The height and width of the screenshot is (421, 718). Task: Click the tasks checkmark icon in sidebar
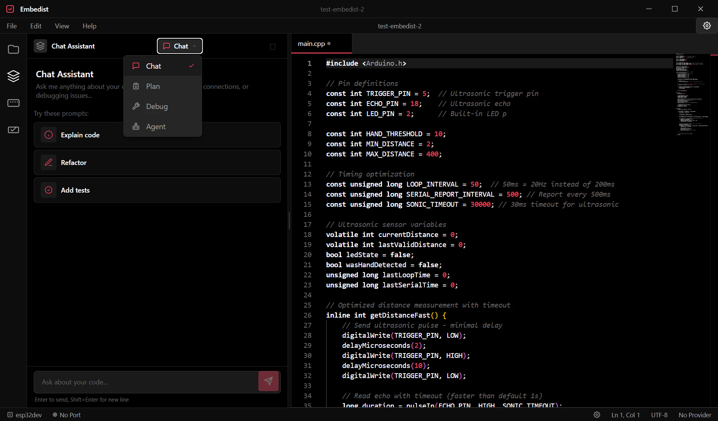point(13,130)
